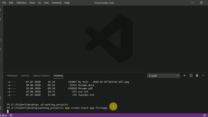Click 'use.txt' in terminal output
208x117 pixels.
(x=83, y=92)
